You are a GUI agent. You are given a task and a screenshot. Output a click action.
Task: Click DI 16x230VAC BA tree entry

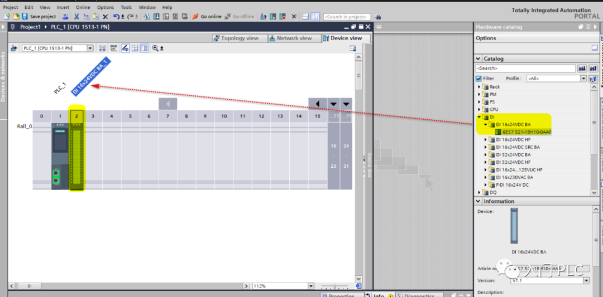(515, 177)
